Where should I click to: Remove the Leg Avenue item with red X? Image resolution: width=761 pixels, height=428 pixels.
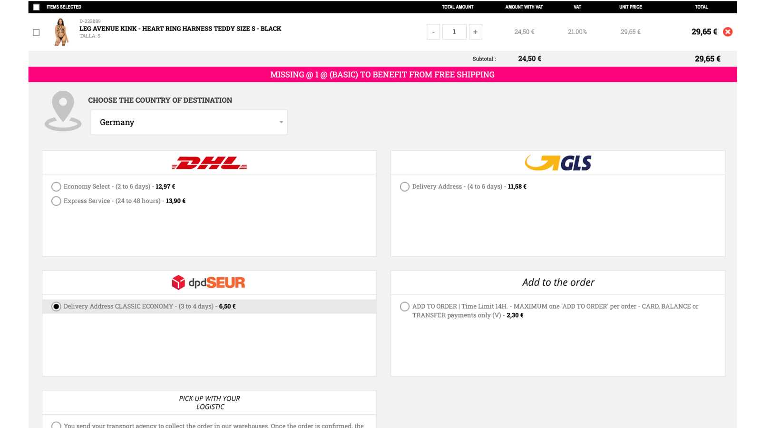728,32
